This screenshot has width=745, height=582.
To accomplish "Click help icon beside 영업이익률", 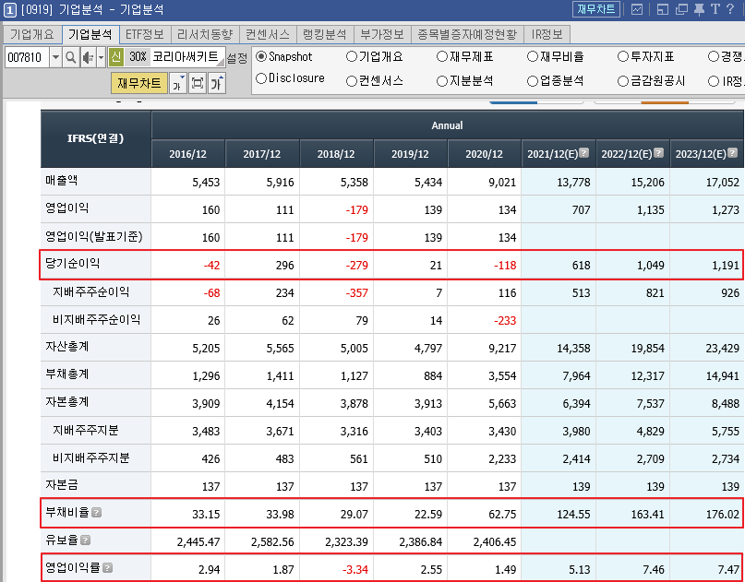I will (108, 568).
